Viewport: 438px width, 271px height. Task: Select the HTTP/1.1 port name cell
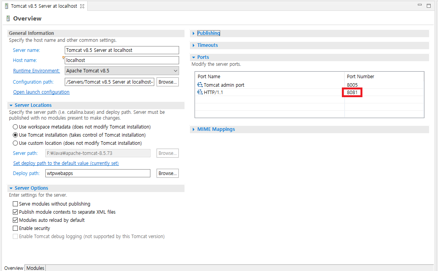[214, 93]
